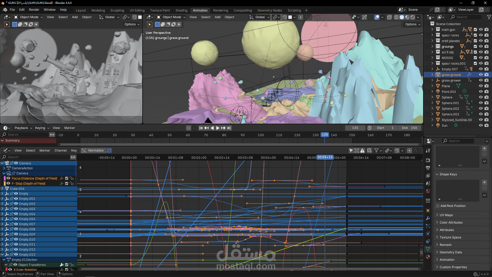The width and height of the screenshot is (492, 277).
Task: Jump to the animation's first frame
Action: click(x=201, y=128)
